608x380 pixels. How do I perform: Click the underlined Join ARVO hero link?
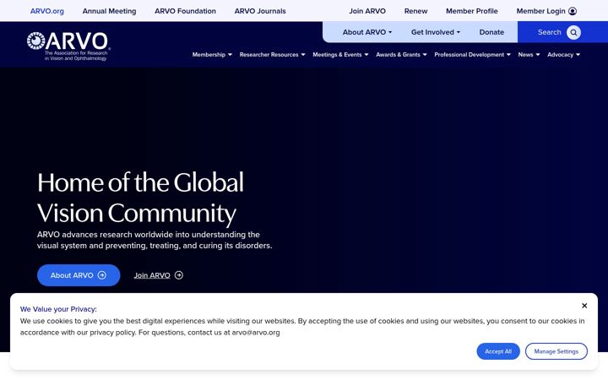tap(152, 275)
